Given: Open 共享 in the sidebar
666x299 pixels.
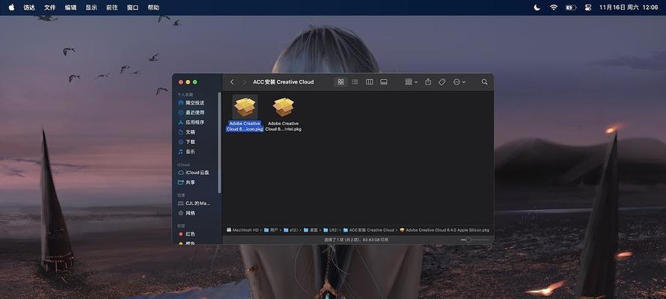Looking at the screenshot, I should [190, 182].
